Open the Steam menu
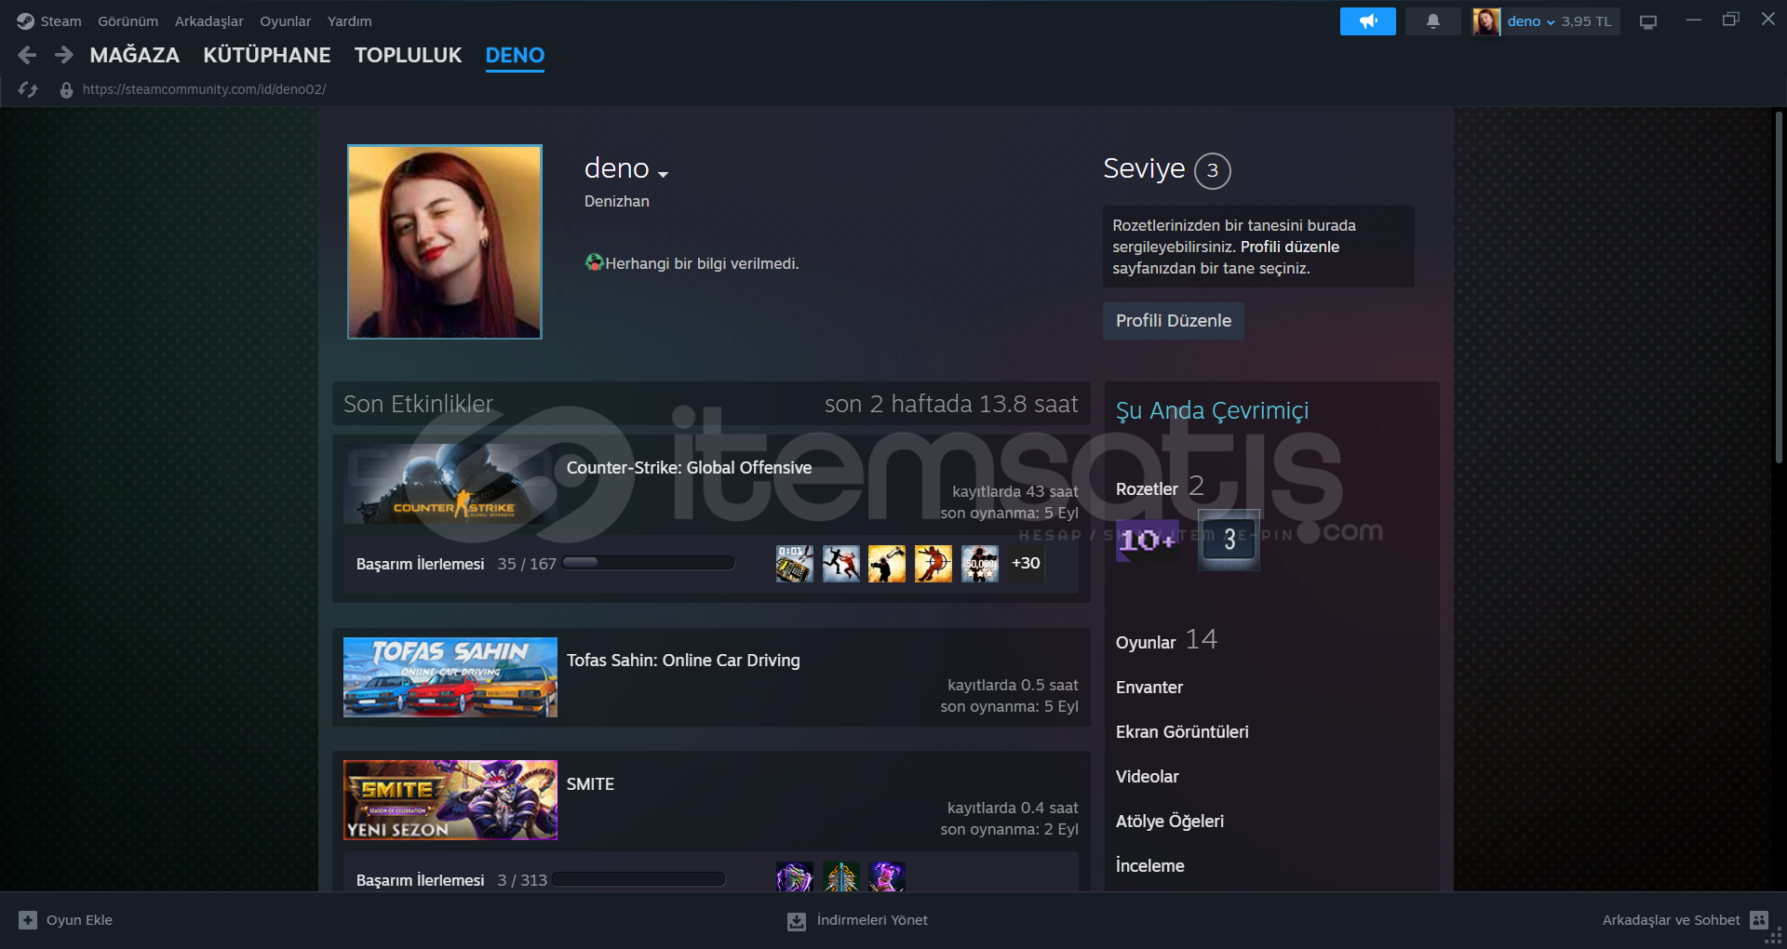Image resolution: width=1787 pixels, height=949 pixels. coord(60,21)
